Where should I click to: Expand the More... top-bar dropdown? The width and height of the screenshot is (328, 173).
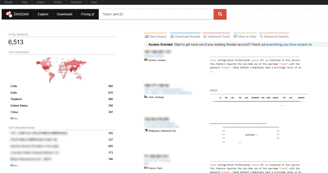click(x=94, y=2)
